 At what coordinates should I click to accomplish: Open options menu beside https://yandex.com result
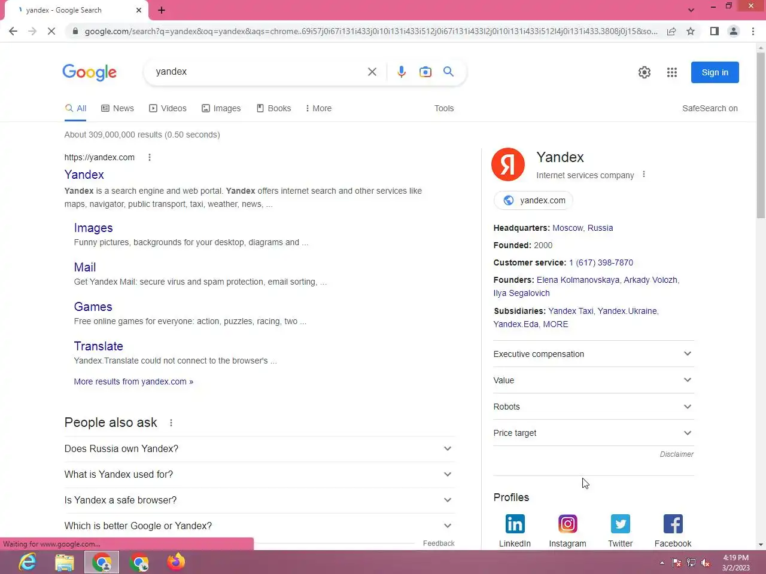pyautogui.click(x=150, y=157)
